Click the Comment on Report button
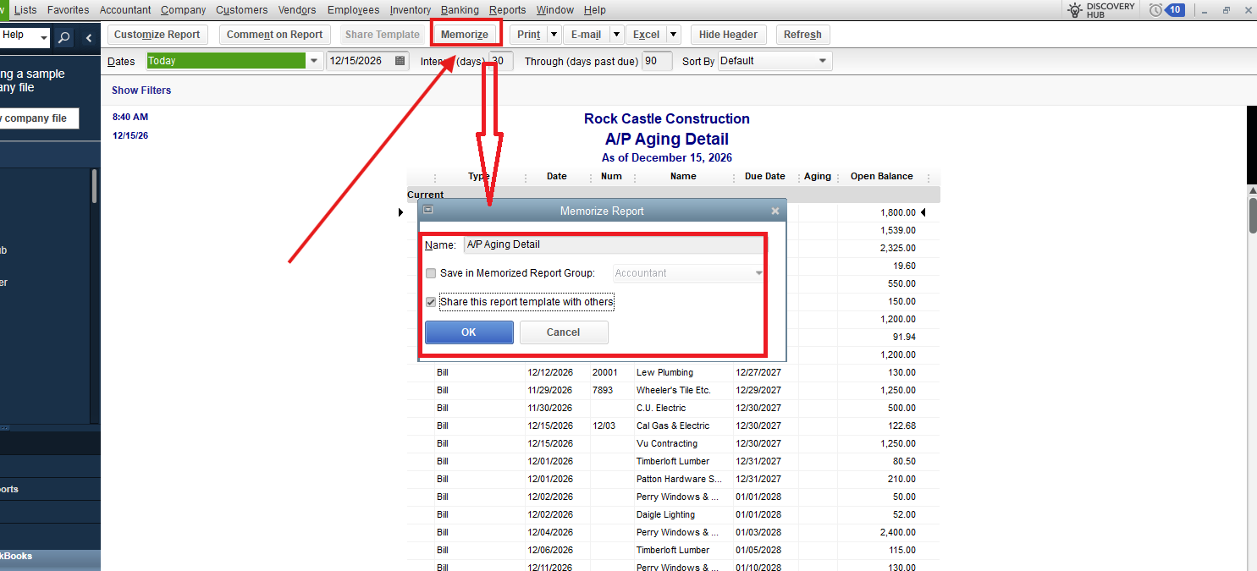 tap(275, 35)
